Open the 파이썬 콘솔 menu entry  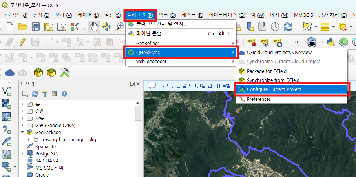(181, 34)
